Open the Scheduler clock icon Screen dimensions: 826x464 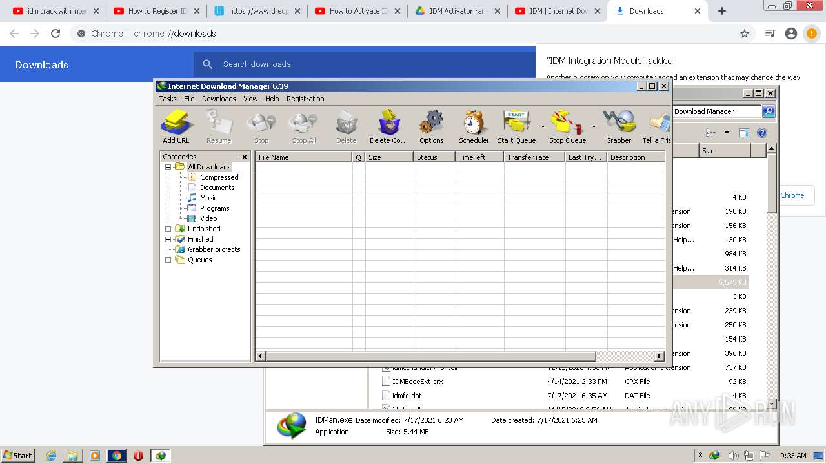point(474,126)
